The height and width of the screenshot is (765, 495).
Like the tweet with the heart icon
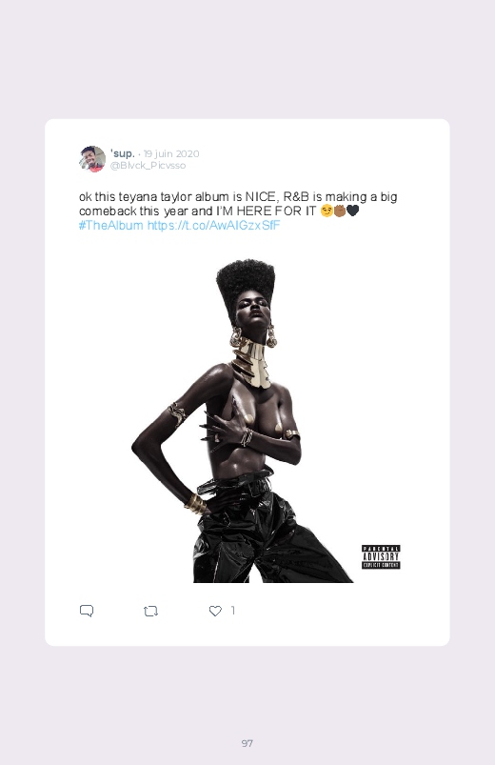tap(215, 611)
